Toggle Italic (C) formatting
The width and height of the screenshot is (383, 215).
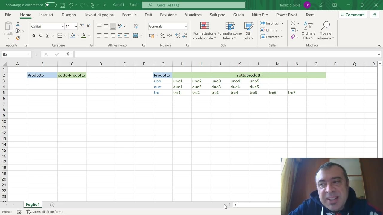point(40,36)
